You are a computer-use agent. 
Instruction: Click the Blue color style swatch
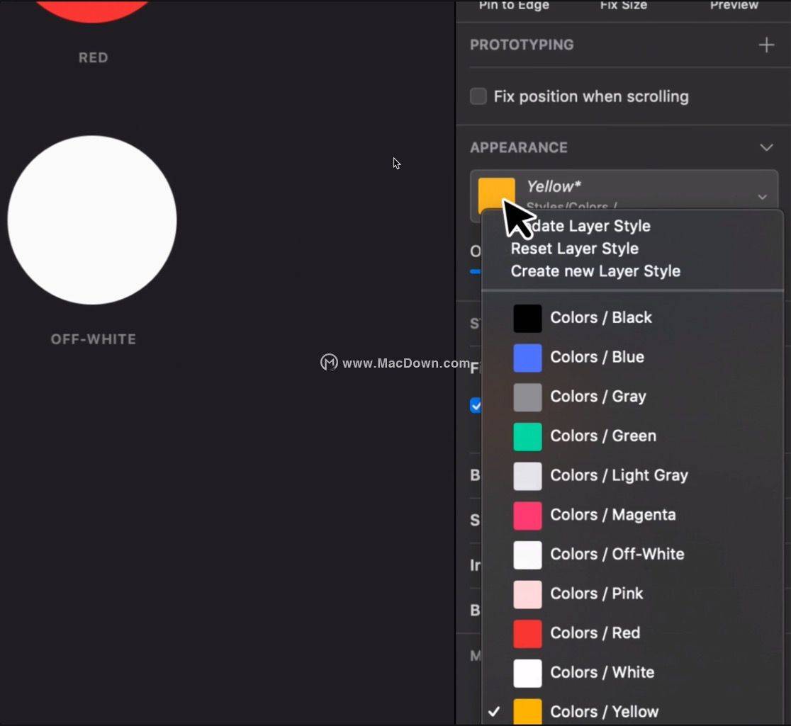click(x=527, y=358)
